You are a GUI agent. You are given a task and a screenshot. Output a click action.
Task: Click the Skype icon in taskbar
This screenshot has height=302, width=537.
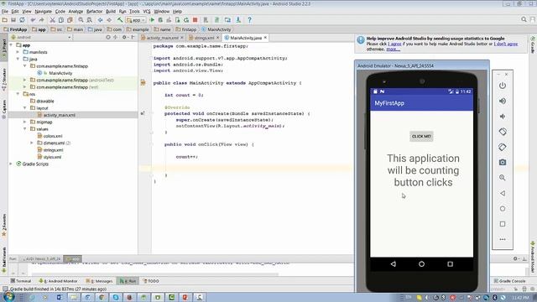(116, 297)
